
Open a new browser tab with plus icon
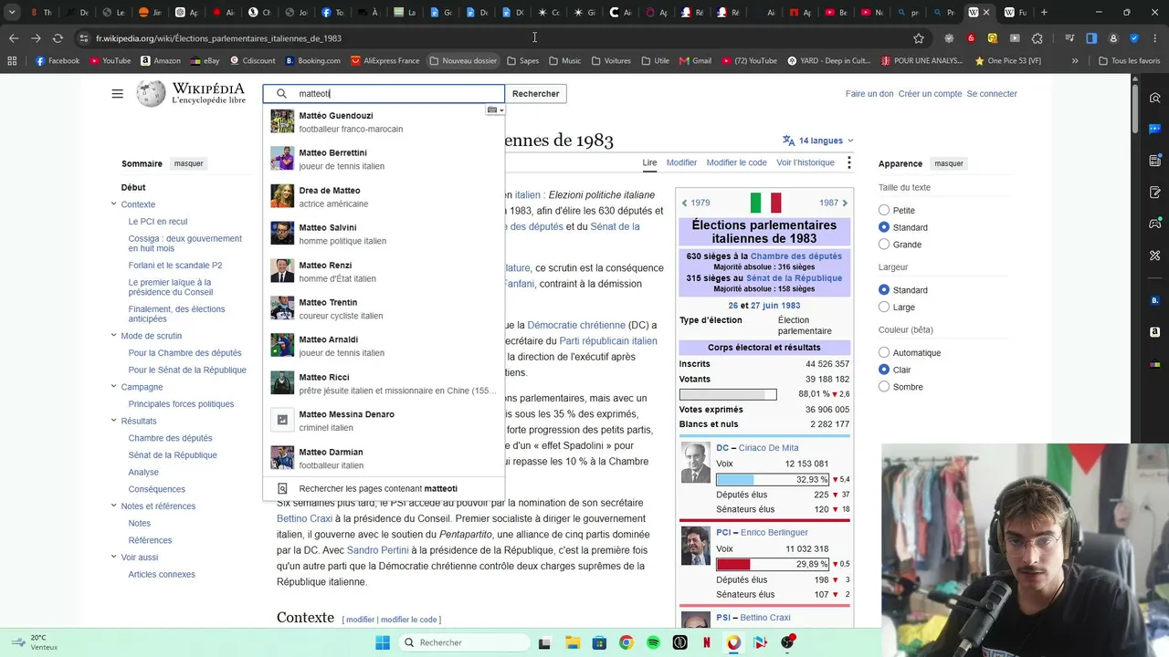[1044, 13]
